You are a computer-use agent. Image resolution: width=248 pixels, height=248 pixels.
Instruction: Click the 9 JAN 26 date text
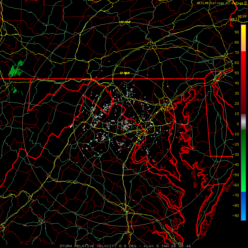pos(167,246)
